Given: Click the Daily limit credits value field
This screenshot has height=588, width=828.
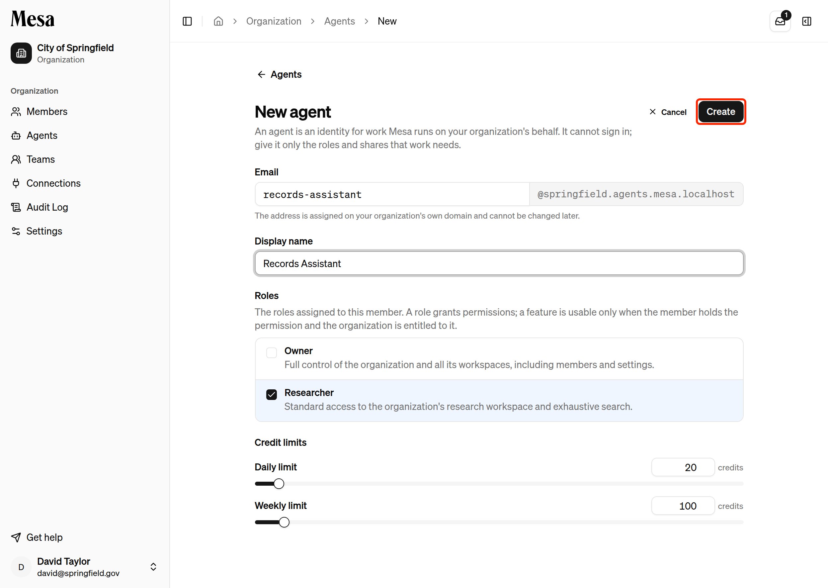Looking at the screenshot, I should point(683,467).
